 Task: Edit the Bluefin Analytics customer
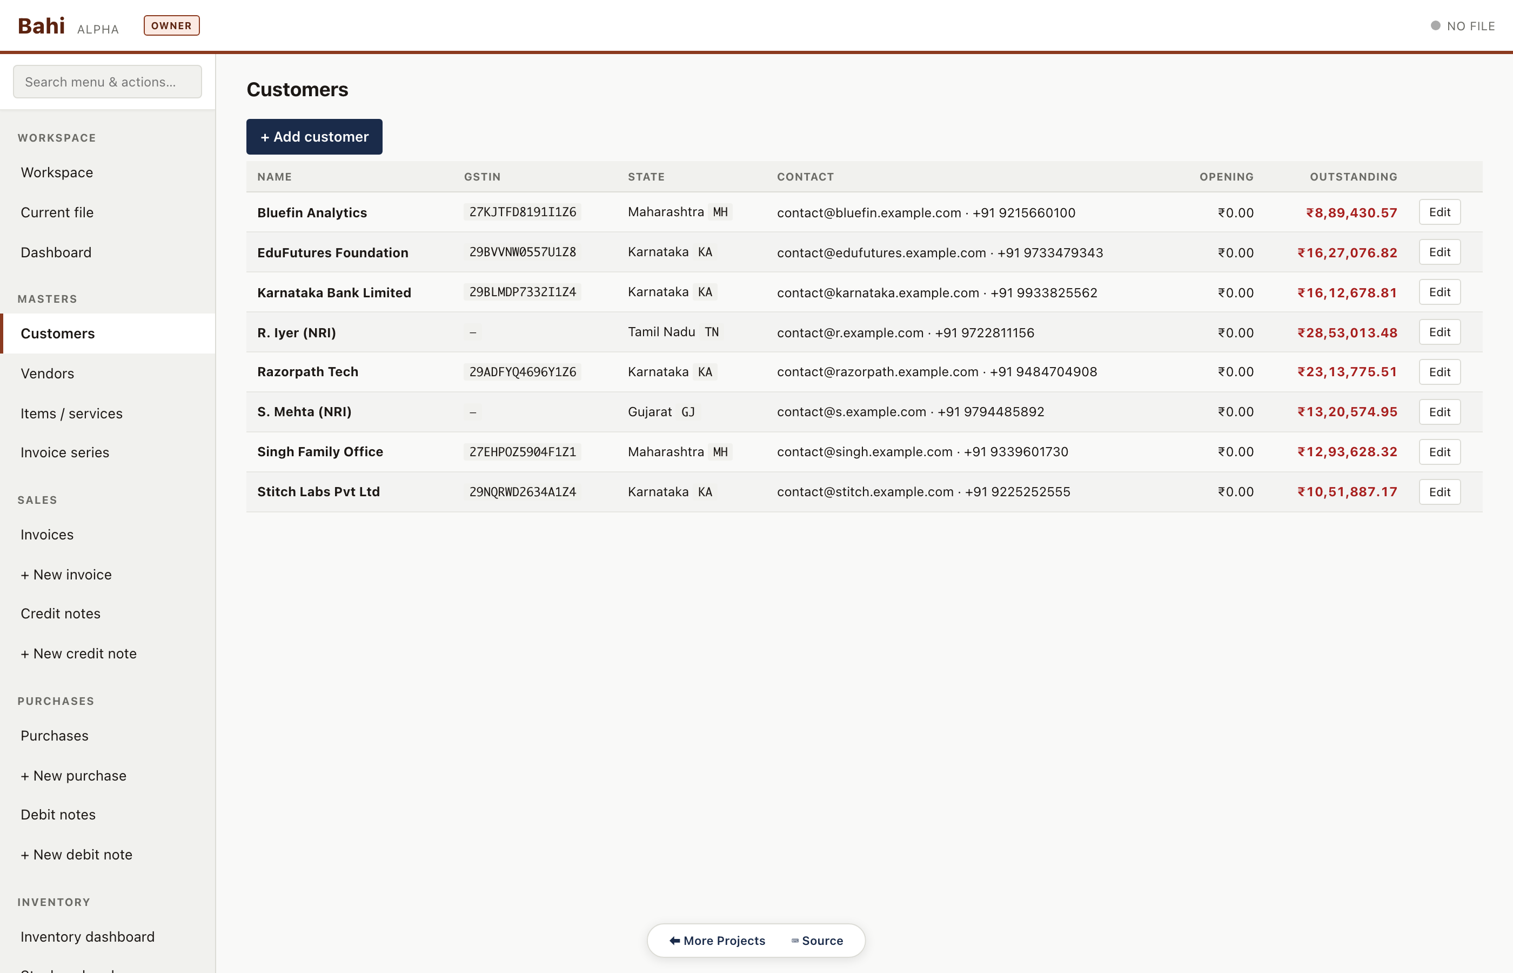point(1439,212)
